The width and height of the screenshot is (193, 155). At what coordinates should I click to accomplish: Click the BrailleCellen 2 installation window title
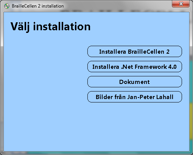click(x=38, y=6)
